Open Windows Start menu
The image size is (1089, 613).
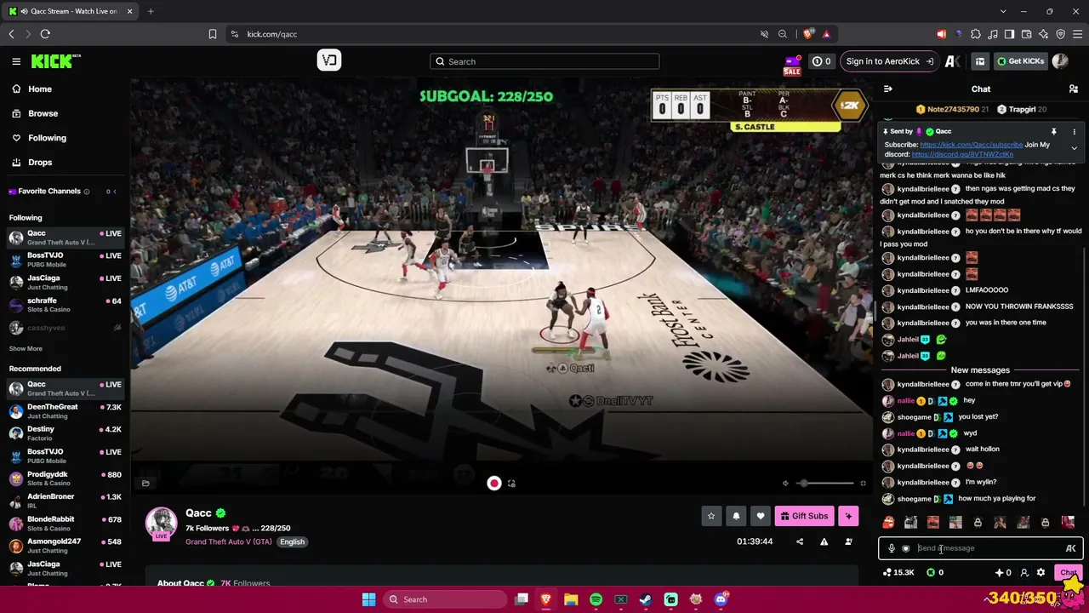(x=368, y=599)
